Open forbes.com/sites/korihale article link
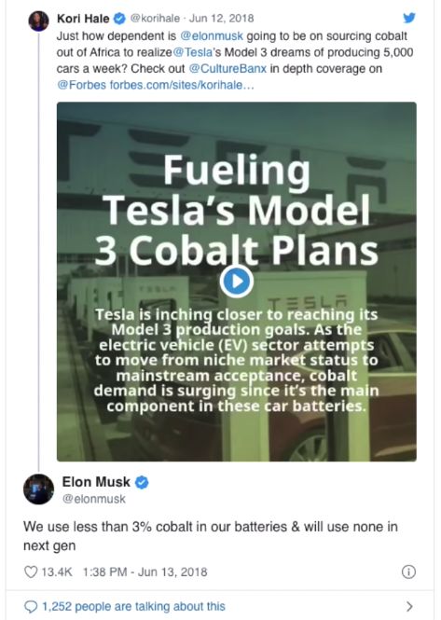441x620 pixels. pyautogui.click(x=182, y=85)
